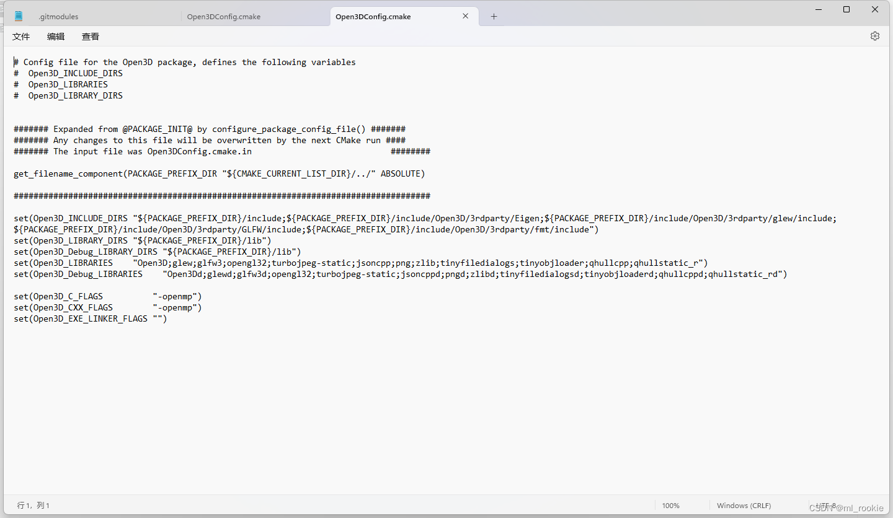Click the get_filename_component line

pos(220,173)
